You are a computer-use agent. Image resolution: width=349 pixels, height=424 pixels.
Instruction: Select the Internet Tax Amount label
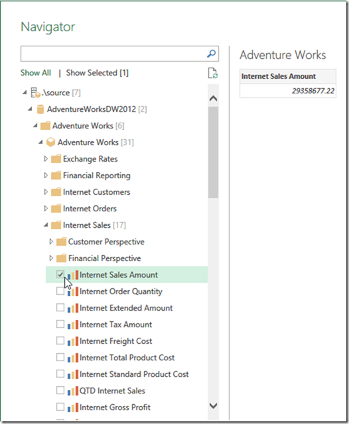point(115,325)
